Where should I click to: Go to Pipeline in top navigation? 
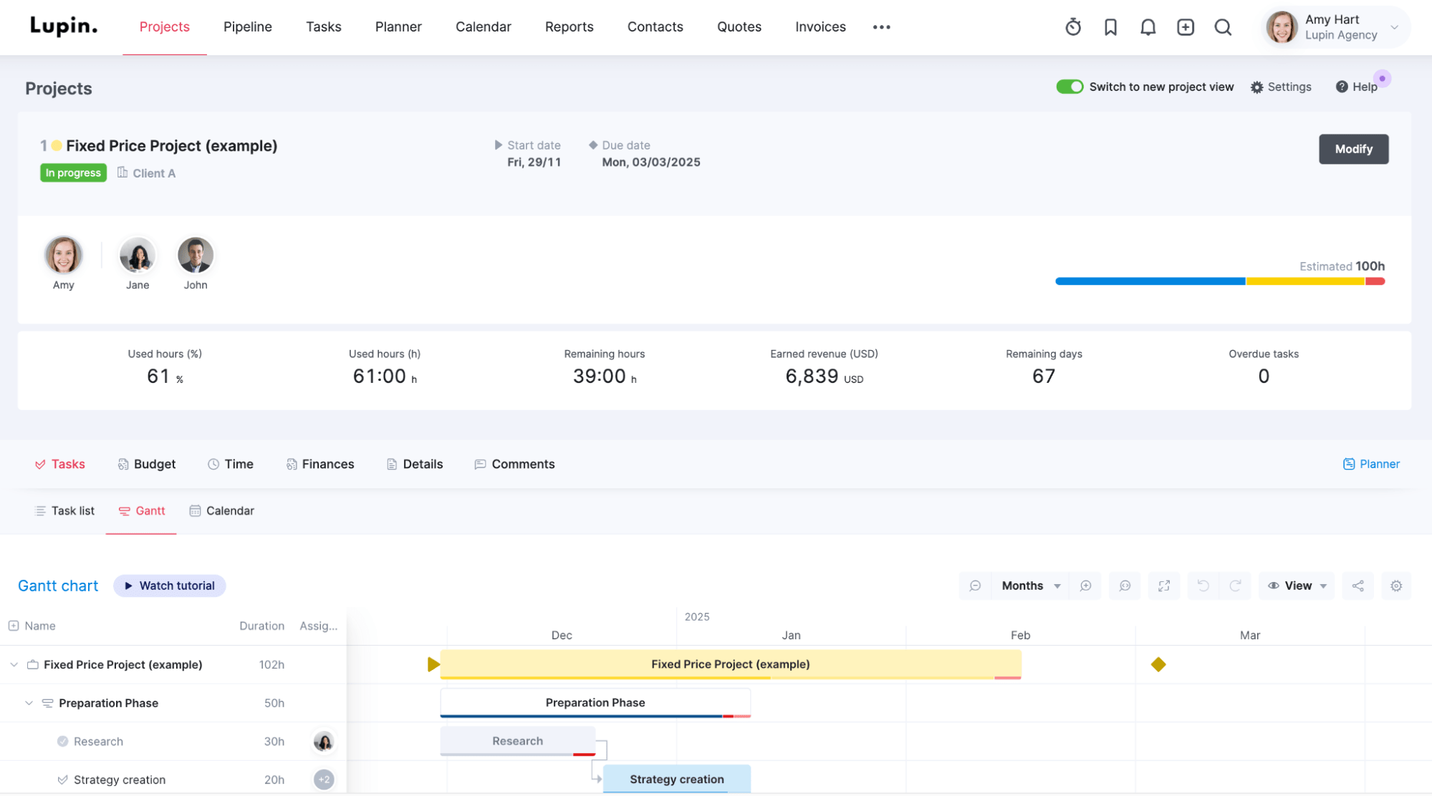coord(247,27)
